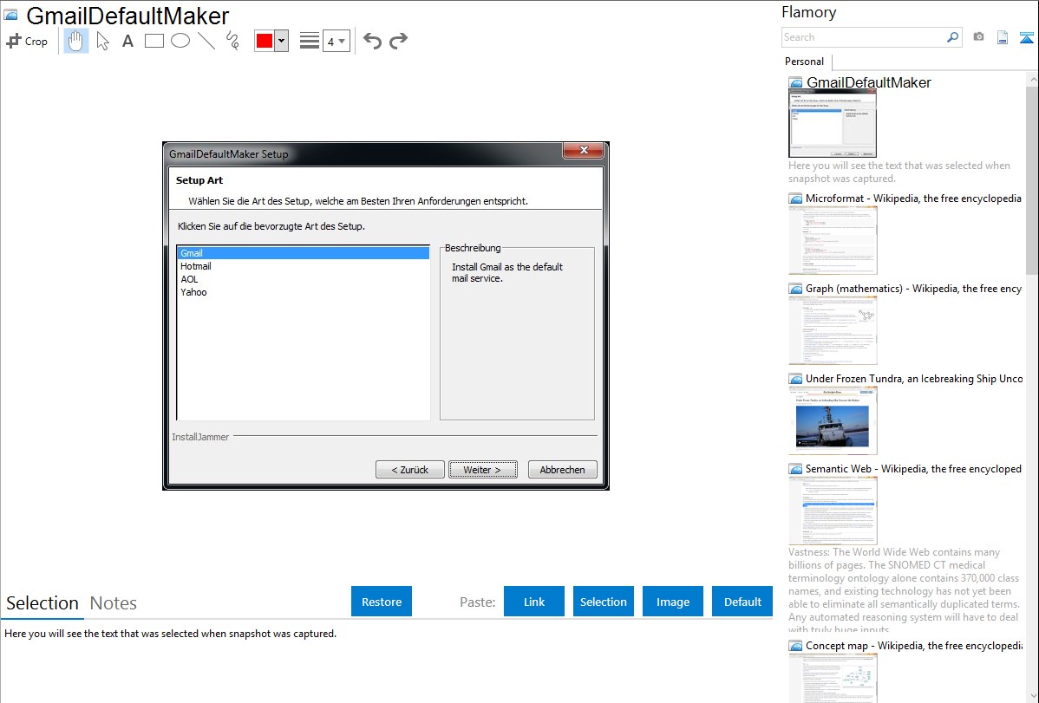This screenshot has height=703, width=1039.
Task: Select the hand pan tool
Action: click(75, 41)
